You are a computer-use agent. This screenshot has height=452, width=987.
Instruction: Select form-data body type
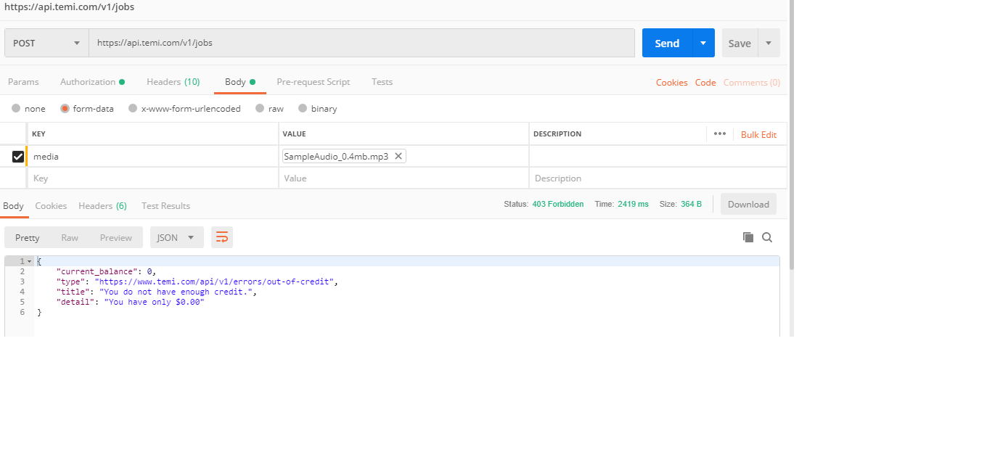[x=65, y=109]
